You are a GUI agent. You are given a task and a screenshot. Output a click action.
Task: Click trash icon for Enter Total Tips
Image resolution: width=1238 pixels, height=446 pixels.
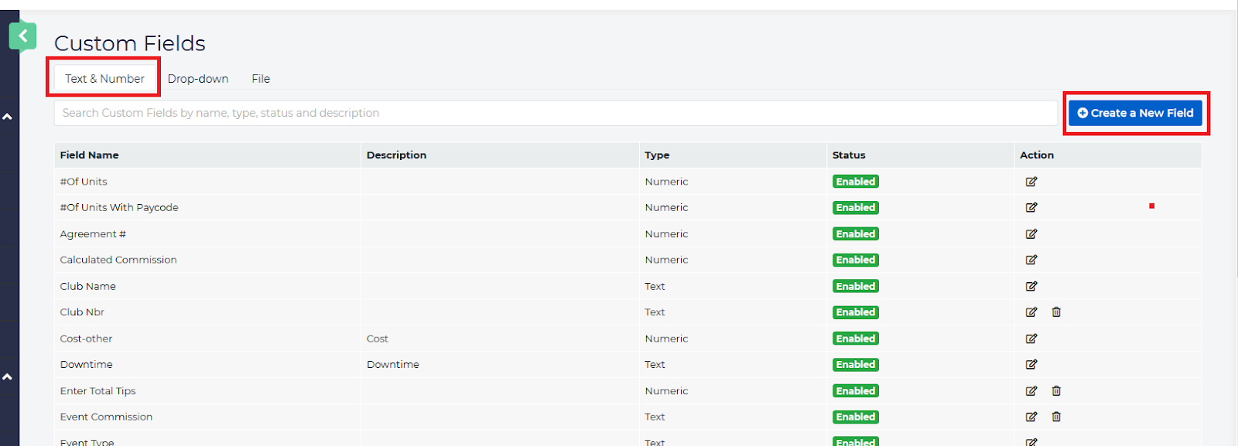[1056, 391]
